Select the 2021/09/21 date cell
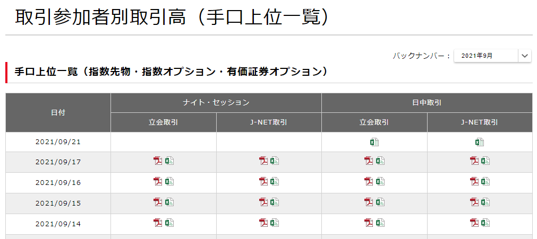The height and width of the screenshot is (239, 537). point(58,142)
